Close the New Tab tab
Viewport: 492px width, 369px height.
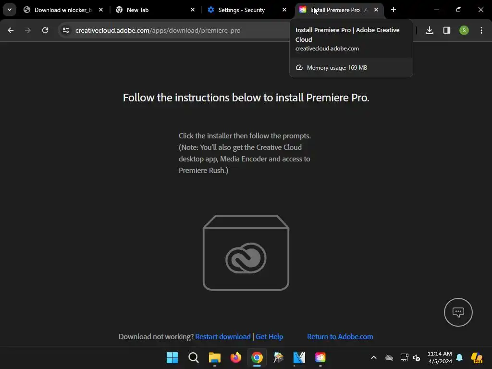tap(193, 10)
